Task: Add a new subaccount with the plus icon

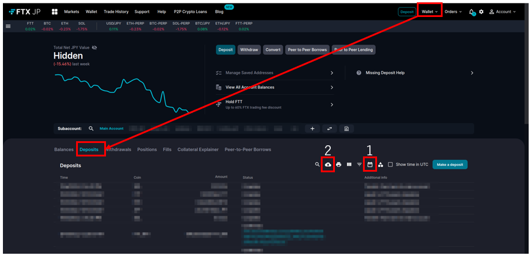Action: [x=313, y=129]
